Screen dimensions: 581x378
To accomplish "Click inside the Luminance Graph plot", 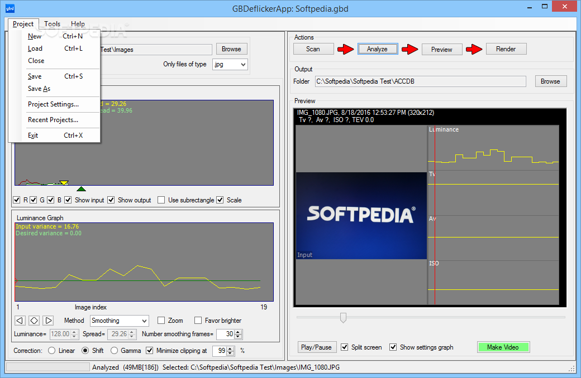I will click(x=144, y=262).
